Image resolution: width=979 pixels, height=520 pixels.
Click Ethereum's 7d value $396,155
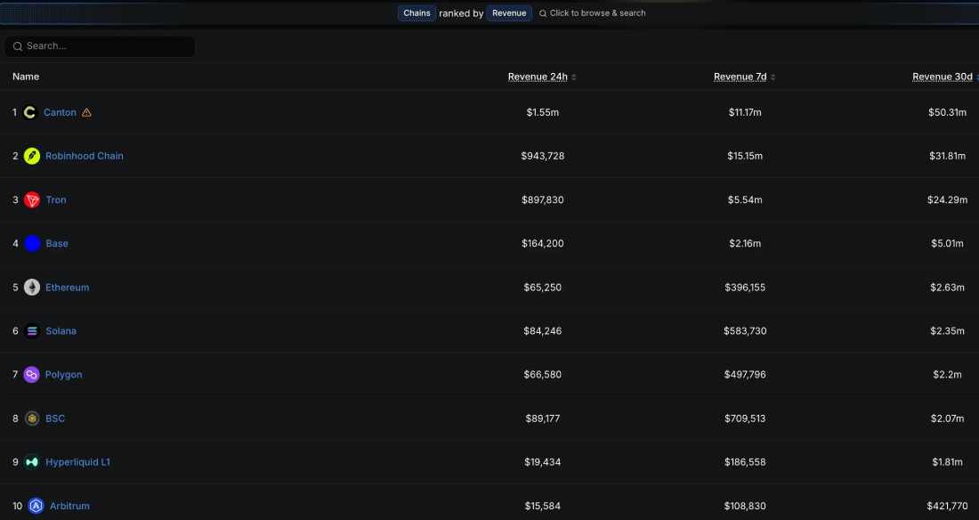pyautogui.click(x=745, y=288)
